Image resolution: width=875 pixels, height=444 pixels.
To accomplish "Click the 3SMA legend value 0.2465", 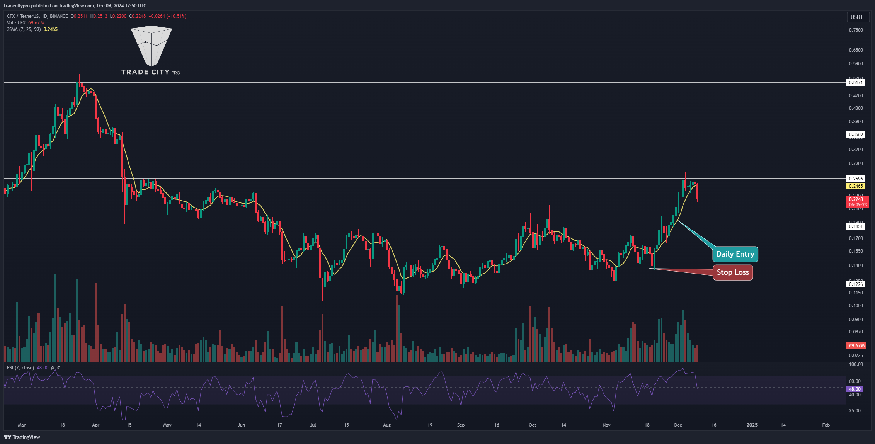I will 51,29.
